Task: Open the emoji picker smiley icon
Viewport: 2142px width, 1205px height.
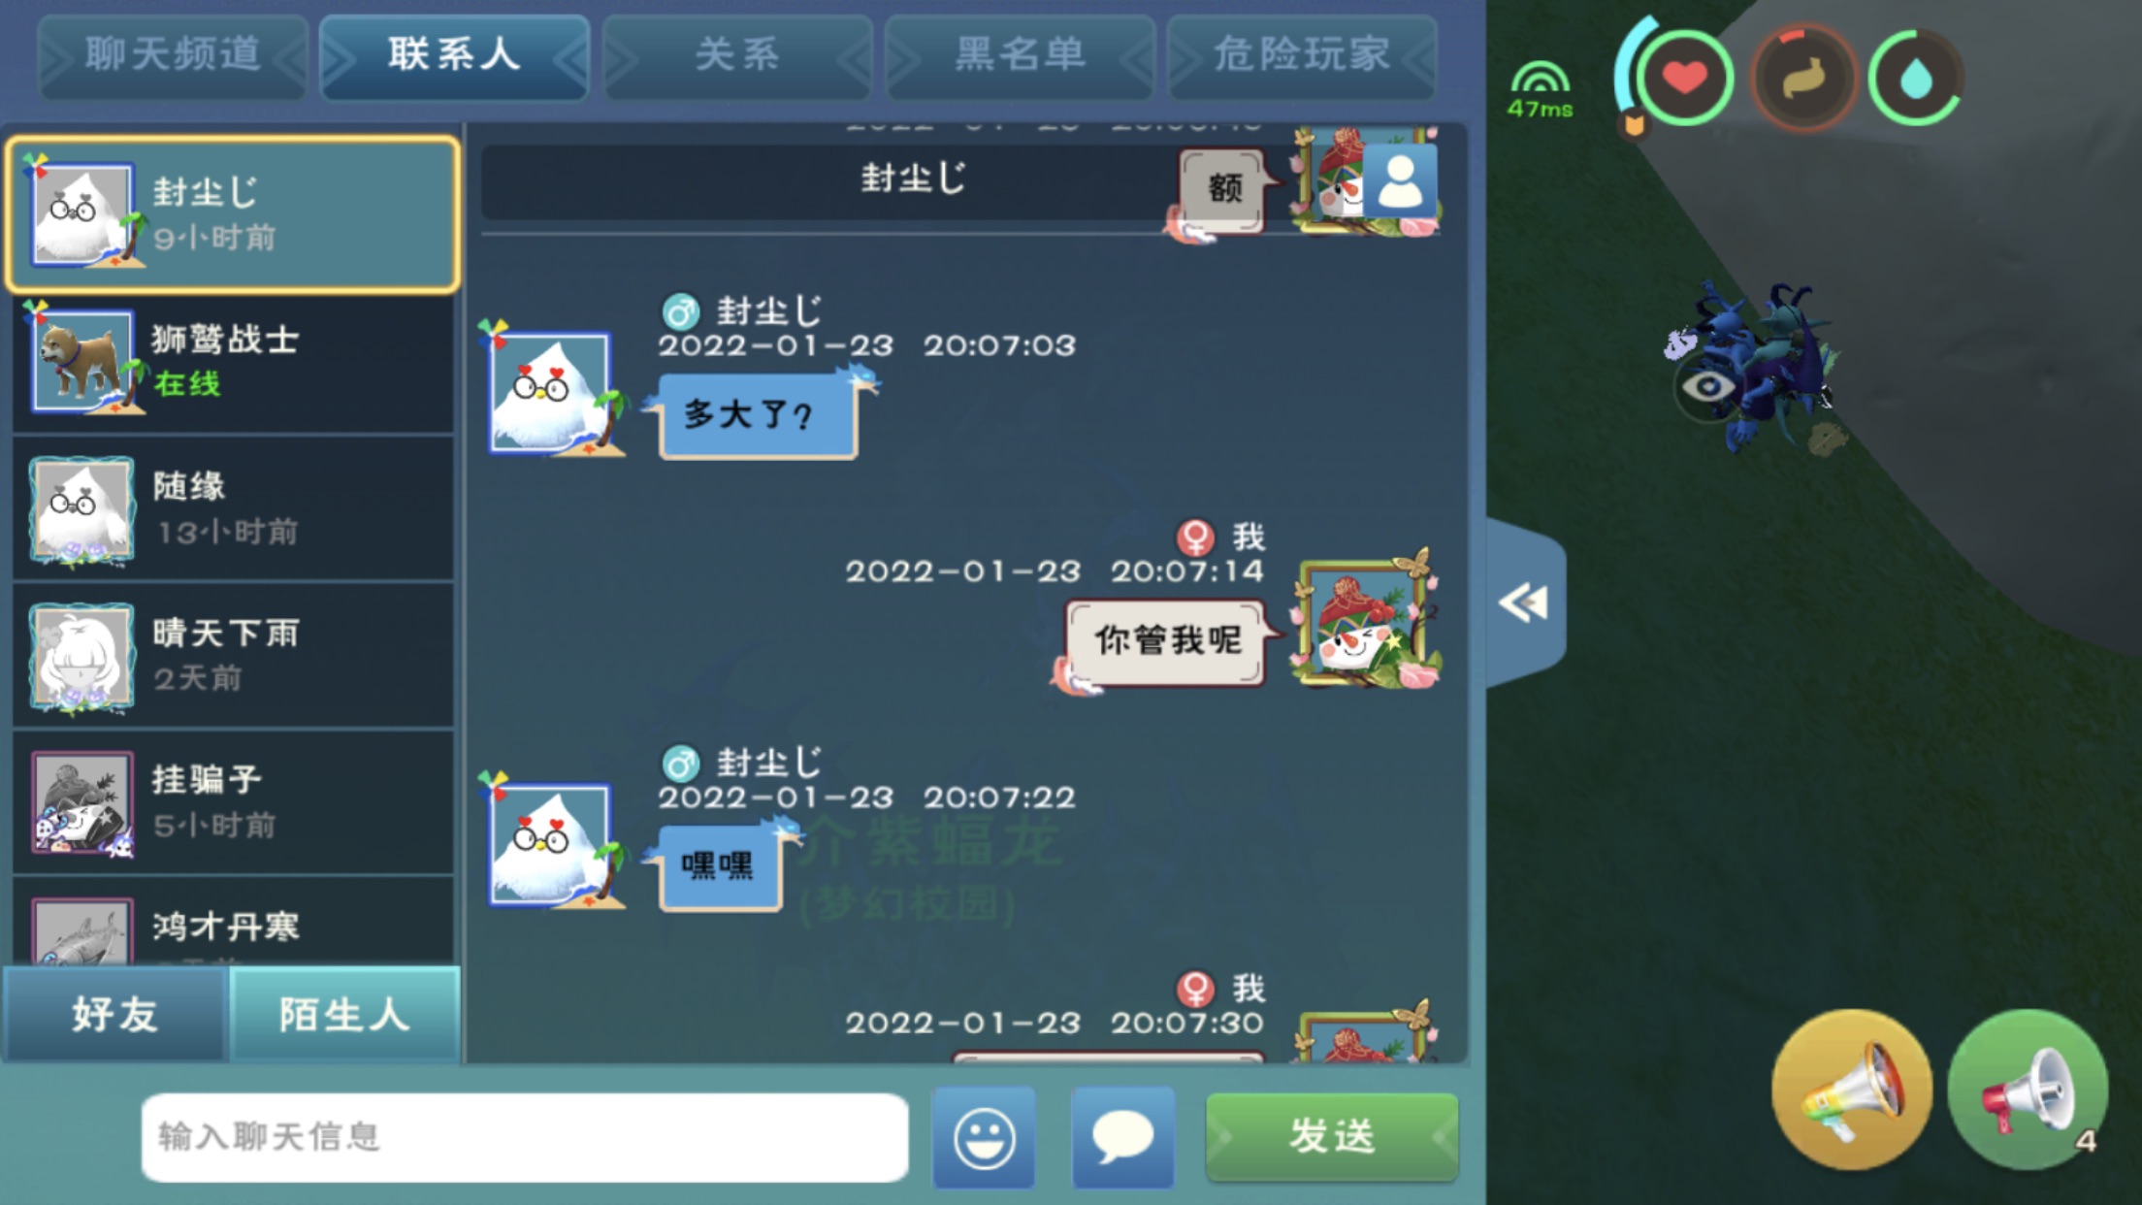Action: (x=984, y=1137)
